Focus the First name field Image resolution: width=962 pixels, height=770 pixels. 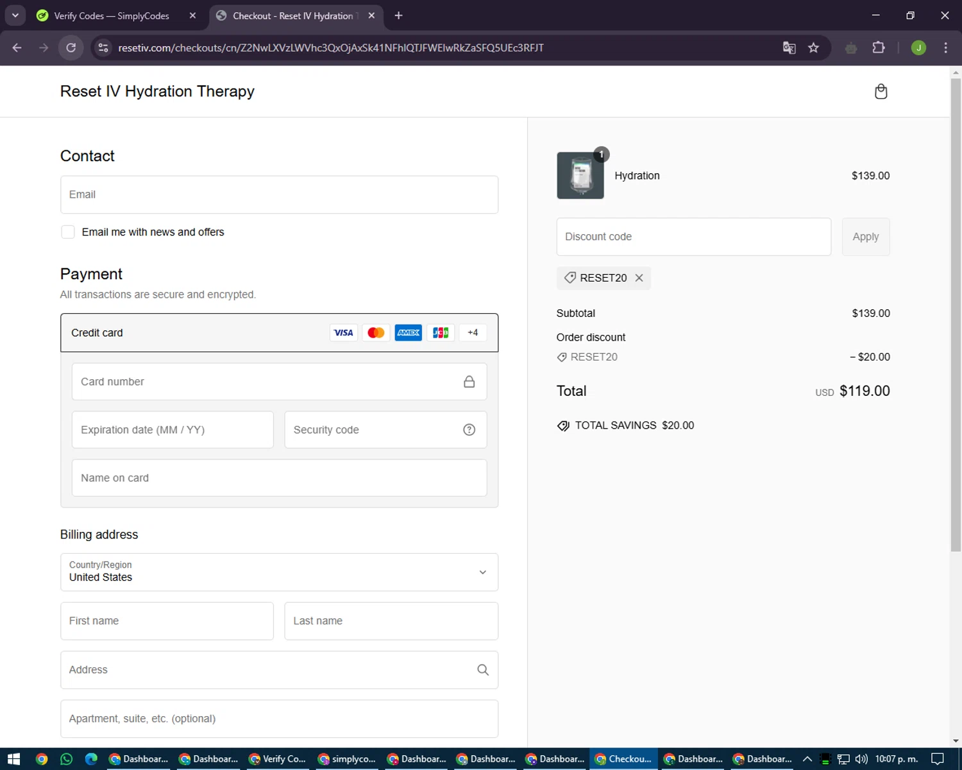tap(167, 621)
